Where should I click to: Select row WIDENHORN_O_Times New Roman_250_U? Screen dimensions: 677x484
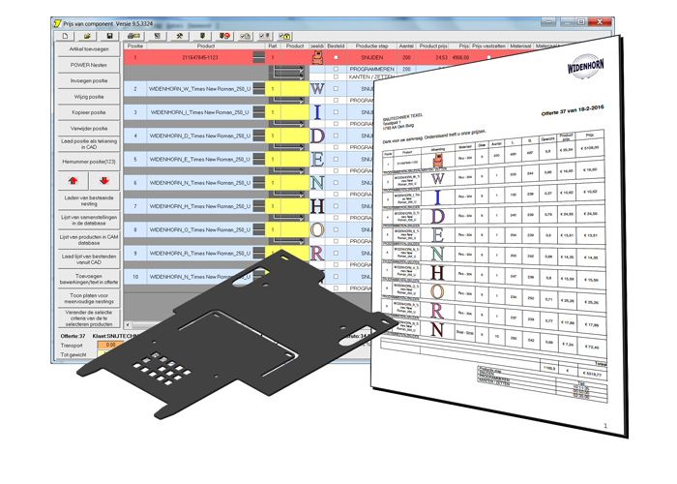[199, 229]
